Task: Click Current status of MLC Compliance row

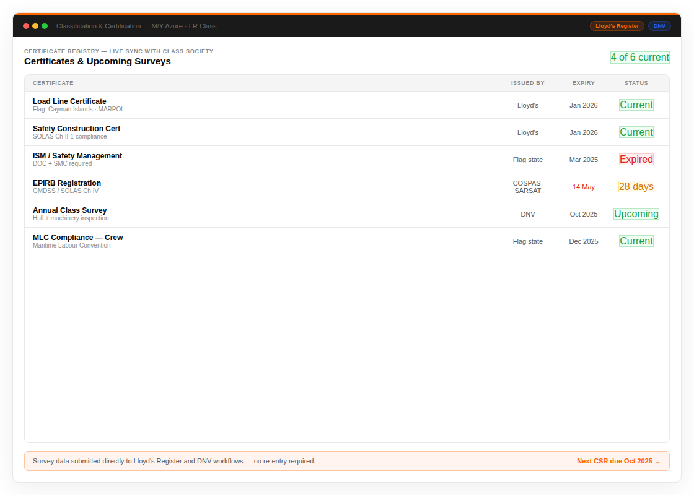Action: pyautogui.click(x=636, y=241)
